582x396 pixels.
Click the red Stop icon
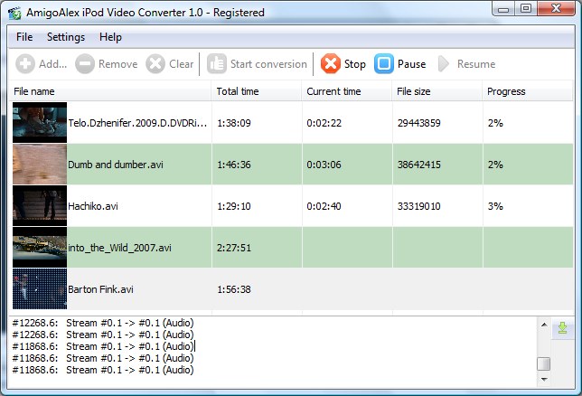(x=331, y=64)
